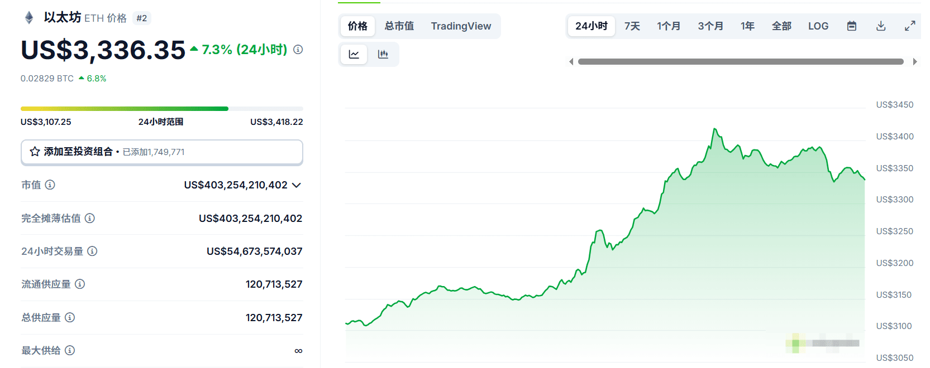This screenshot has width=930, height=368.
Task: Click the US$403,254,210,402 完全摊薄估值 value
Action: click(x=250, y=219)
